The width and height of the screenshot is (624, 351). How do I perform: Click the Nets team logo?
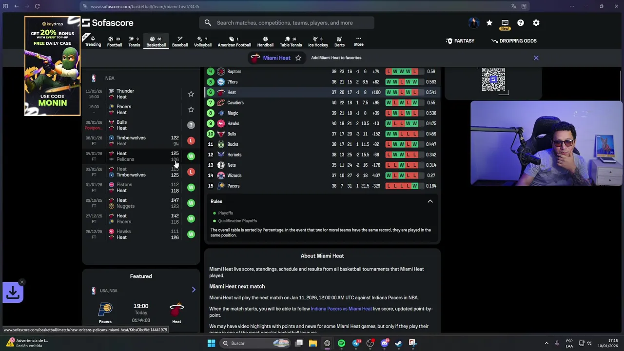[221, 165]
